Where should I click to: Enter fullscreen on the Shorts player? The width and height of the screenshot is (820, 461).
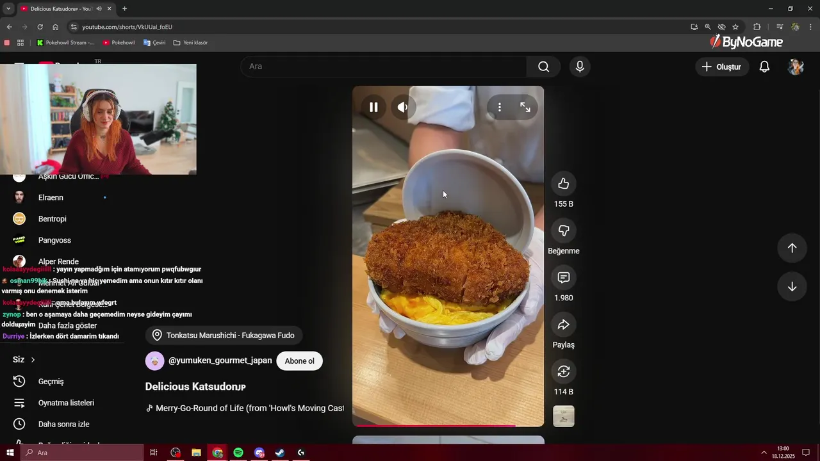pyautogui.click(x=525, y=108)
